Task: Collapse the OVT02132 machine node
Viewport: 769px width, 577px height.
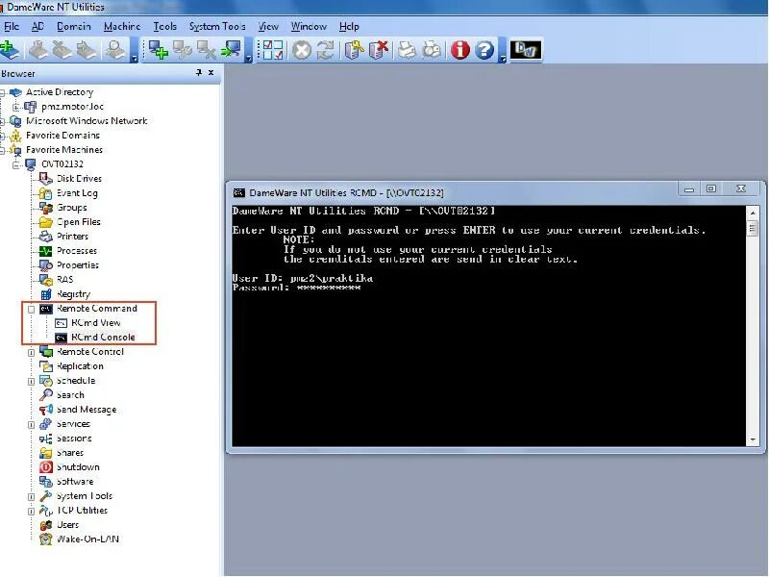Action: pyautogui.click(x=15, y=164)
